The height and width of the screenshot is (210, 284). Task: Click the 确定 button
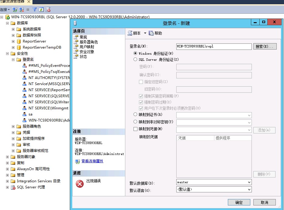239,202
